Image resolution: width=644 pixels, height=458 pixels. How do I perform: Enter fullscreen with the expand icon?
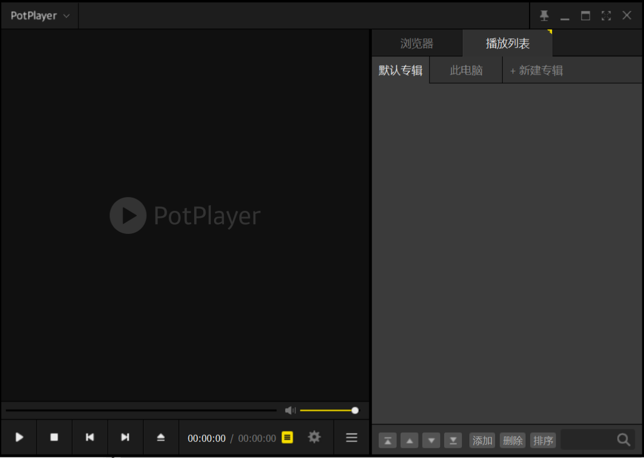606,15
